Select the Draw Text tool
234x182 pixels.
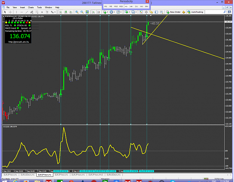pyautogui.click(x=42, y=12)
